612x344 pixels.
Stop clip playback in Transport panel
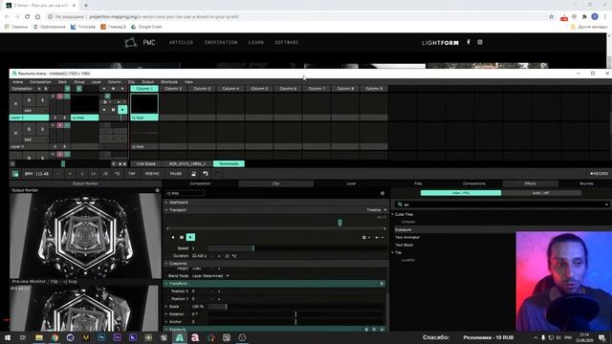coord(182,237)
